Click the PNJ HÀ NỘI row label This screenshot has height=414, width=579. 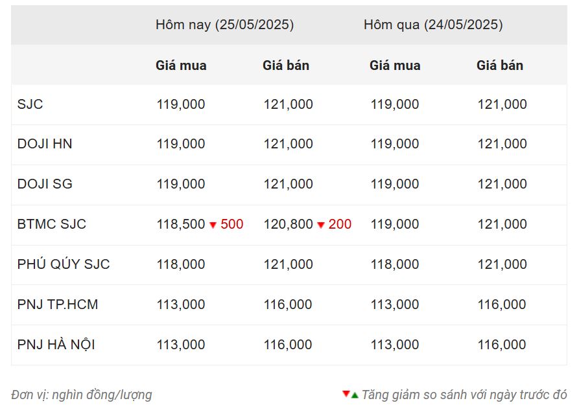point(56,344)
